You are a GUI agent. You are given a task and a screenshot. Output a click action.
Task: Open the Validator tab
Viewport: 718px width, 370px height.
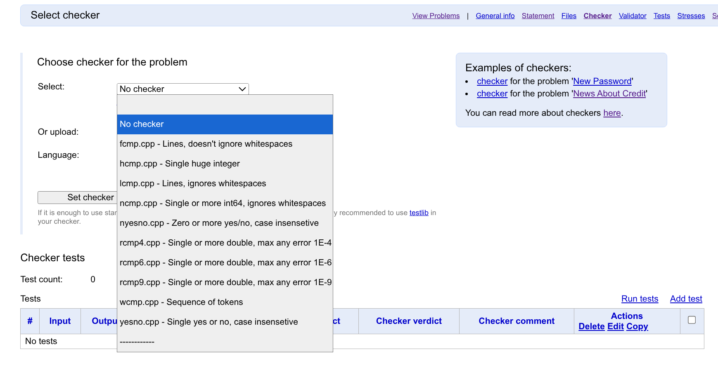click(632, 16)
